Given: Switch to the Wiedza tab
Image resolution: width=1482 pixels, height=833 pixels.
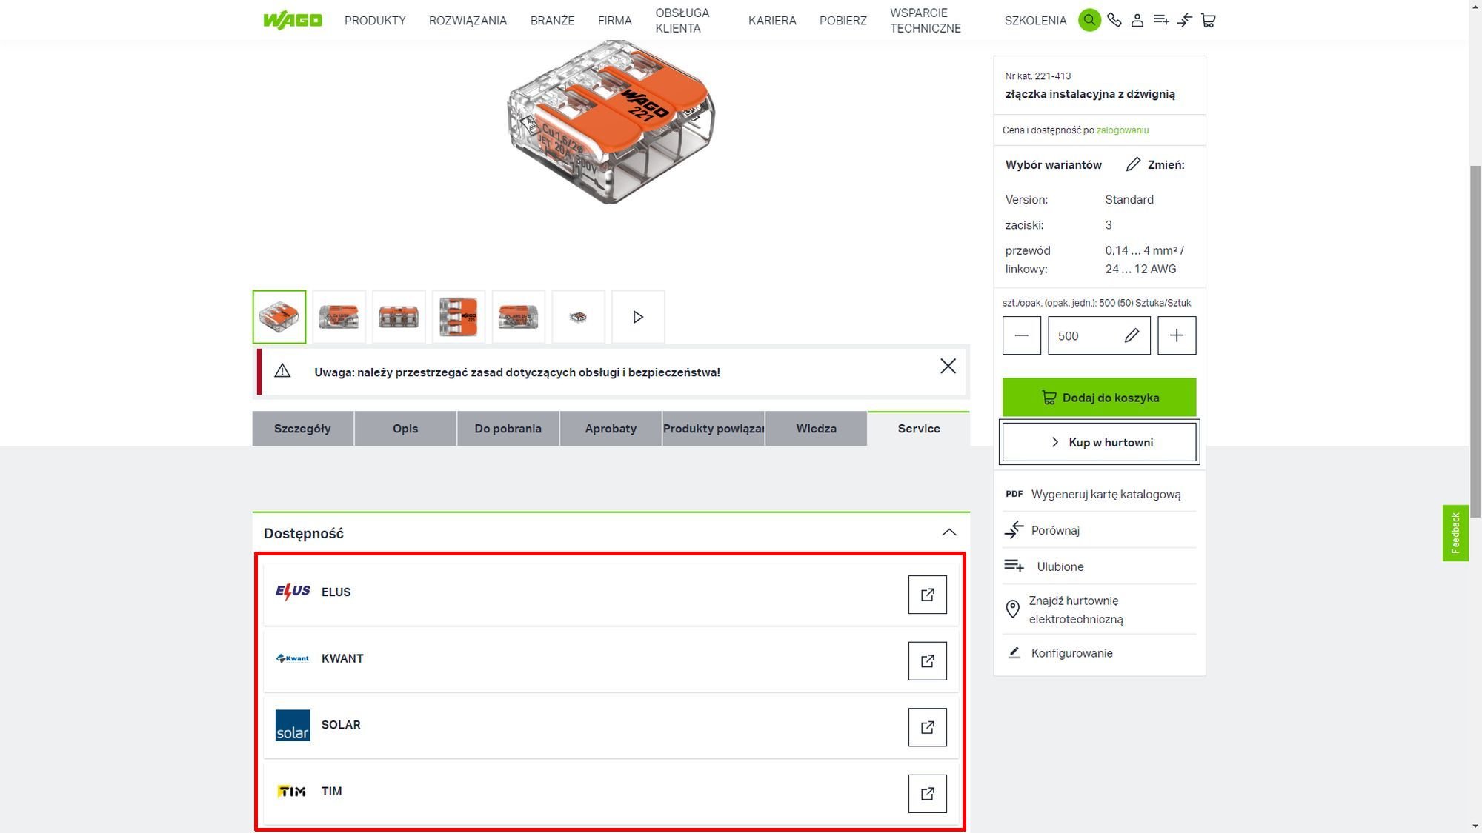Looking at the screenshot, I should tap(816, 429).
